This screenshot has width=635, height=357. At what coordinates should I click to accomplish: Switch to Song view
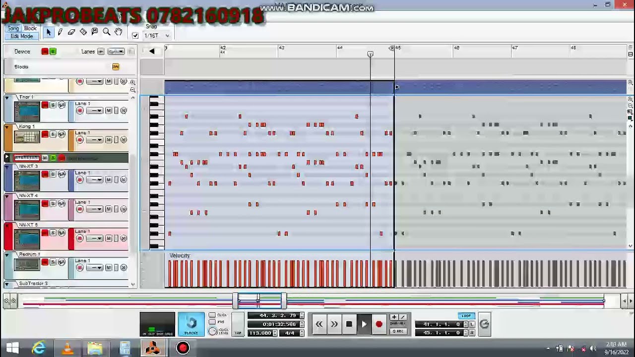pos(13,28)
